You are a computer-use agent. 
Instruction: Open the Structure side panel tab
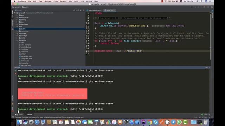point(13,25)
